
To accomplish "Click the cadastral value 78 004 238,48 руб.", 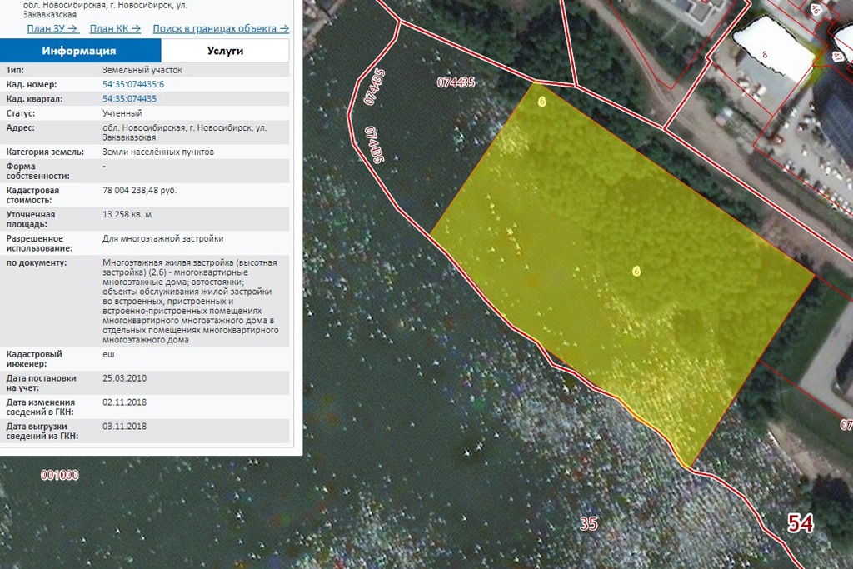I will (x=140, y=191).
